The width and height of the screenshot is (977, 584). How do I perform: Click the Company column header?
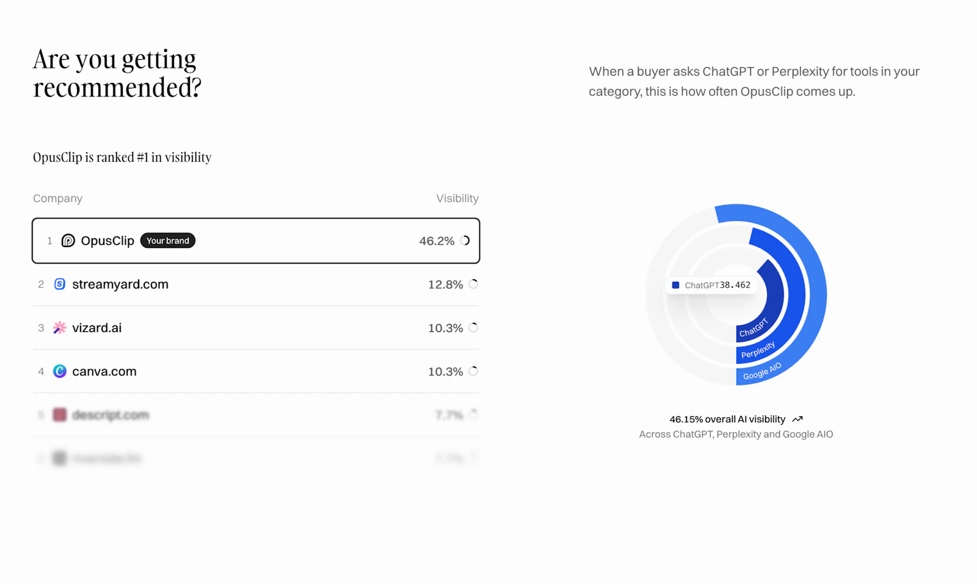57,198
